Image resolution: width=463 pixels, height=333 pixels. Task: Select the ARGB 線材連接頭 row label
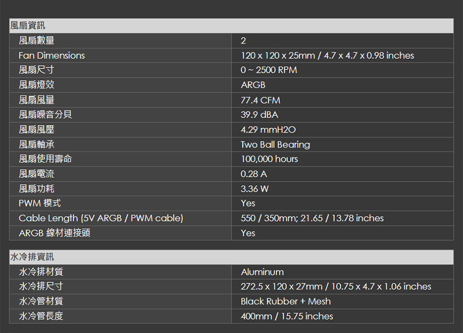(54, 233)
